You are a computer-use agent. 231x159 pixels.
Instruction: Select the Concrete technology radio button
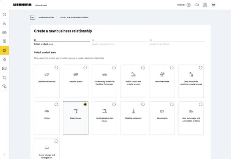[x=56, y=67]
